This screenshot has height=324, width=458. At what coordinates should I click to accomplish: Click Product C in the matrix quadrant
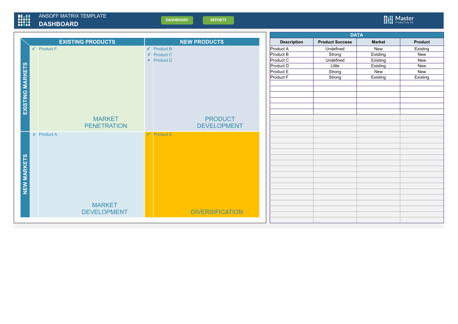tap(163, 55)
